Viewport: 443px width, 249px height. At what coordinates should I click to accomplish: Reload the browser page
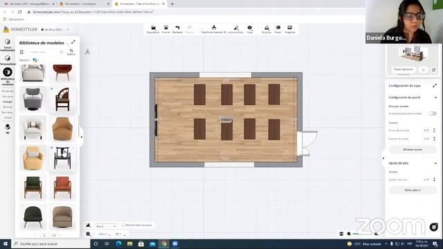click(20, 12)
